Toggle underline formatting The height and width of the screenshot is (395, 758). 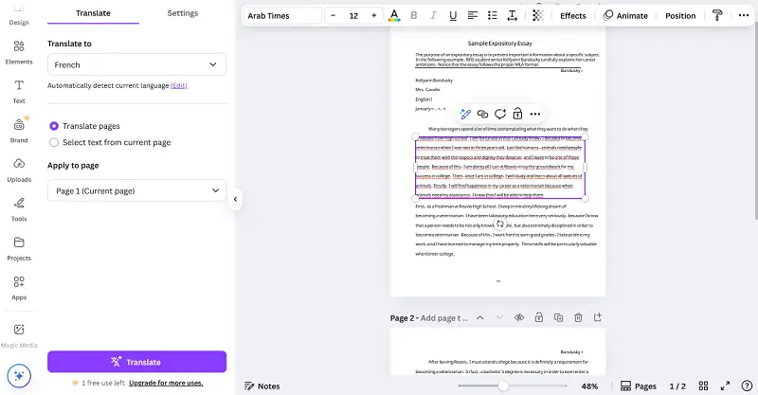pyautogui.click(x=453, y=15)
